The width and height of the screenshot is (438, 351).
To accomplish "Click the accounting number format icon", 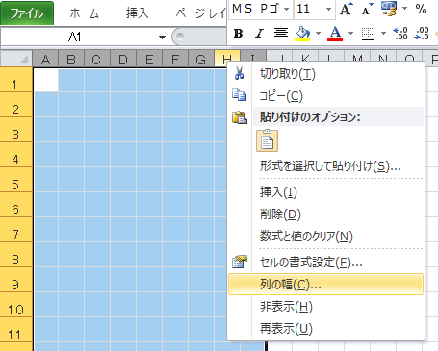I will click(389, 9).
